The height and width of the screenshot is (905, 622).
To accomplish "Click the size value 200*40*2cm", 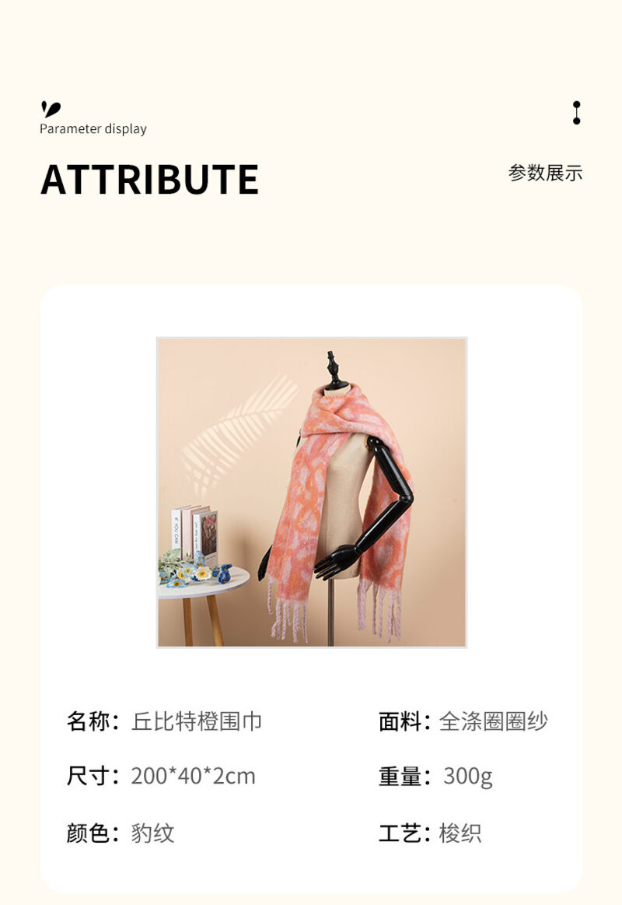I will point(193,777).
